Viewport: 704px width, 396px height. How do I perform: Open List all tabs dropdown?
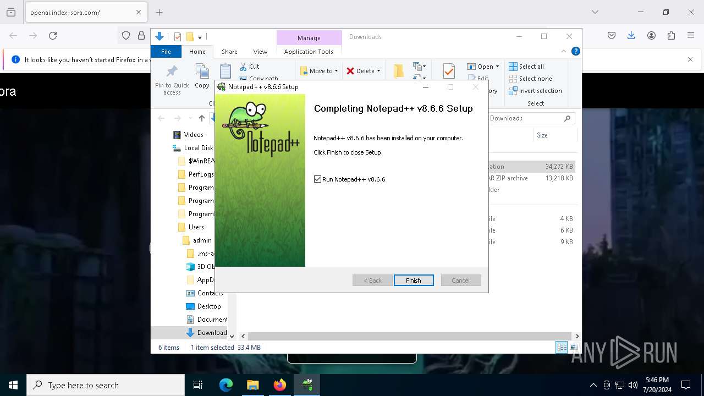click(595, 12)
